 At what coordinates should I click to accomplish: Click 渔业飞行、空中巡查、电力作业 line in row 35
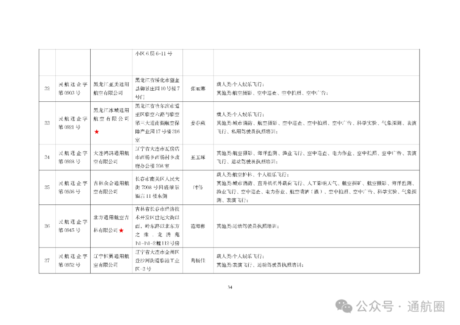coord(316,192)
